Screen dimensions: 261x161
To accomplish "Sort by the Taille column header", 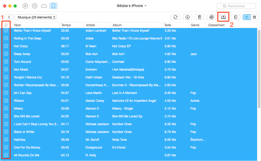I will (175, 25).
